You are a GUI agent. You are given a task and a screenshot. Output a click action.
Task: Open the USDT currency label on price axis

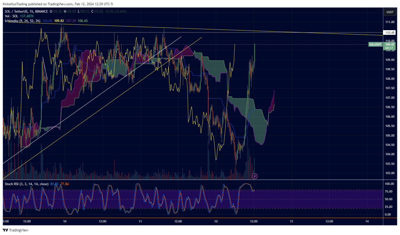click(x=390, y=12)
